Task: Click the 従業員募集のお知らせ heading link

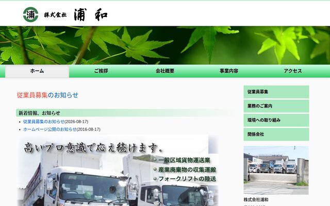Action: click(x=47, y=95)
